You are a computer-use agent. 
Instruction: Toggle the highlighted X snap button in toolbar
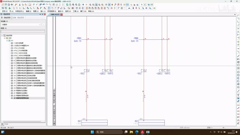(109, 5)
